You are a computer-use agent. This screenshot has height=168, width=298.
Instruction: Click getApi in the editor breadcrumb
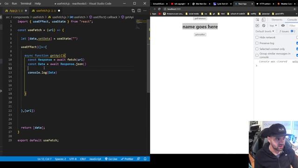tap(129, 17)
